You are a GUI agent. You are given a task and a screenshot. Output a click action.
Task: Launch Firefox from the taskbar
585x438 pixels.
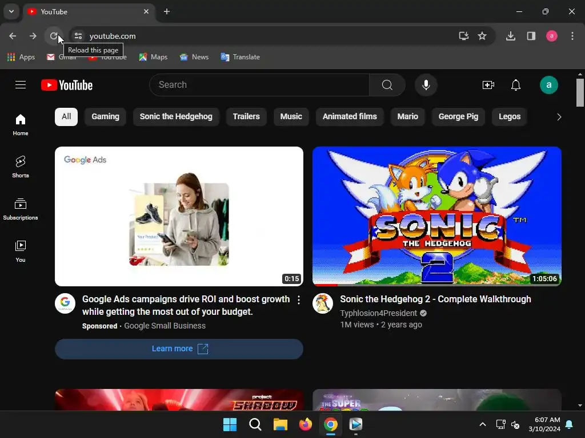(x=306, y=424)
